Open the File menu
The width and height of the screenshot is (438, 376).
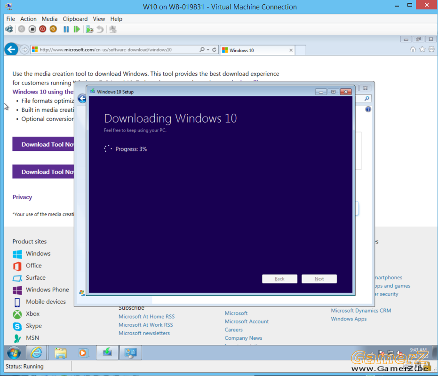(11, 19)
